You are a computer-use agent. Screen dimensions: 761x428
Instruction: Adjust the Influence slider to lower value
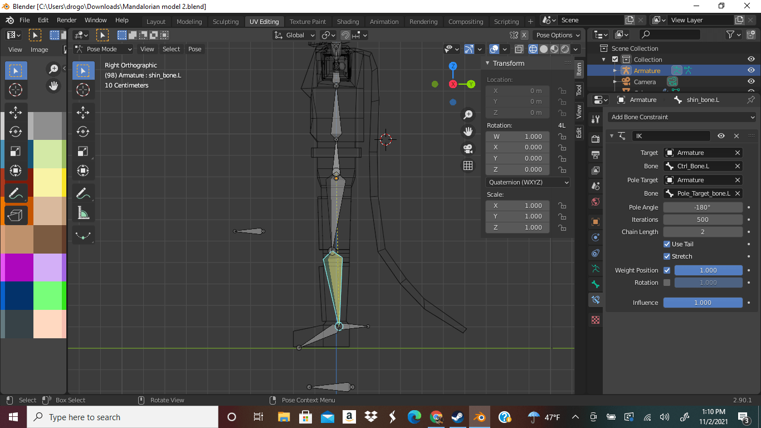[x=677, y=302]
